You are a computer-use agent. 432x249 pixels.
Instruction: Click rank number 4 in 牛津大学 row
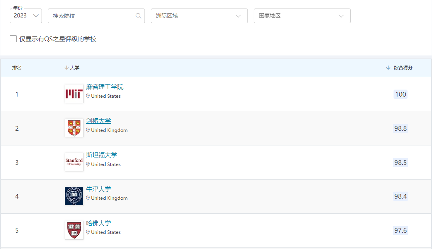(17, 197)
